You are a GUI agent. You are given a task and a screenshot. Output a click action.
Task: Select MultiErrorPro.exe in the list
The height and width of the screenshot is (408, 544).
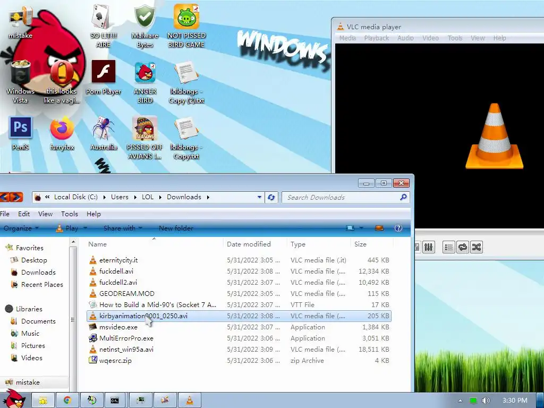pyautogui.click(x=239, y=338)
